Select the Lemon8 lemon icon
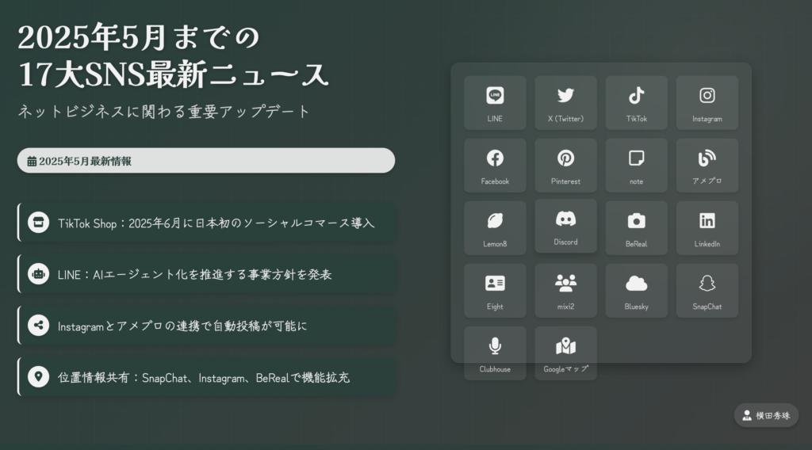Image resolution: width=812 pixels, height=450 pixels. click(495, 221)
